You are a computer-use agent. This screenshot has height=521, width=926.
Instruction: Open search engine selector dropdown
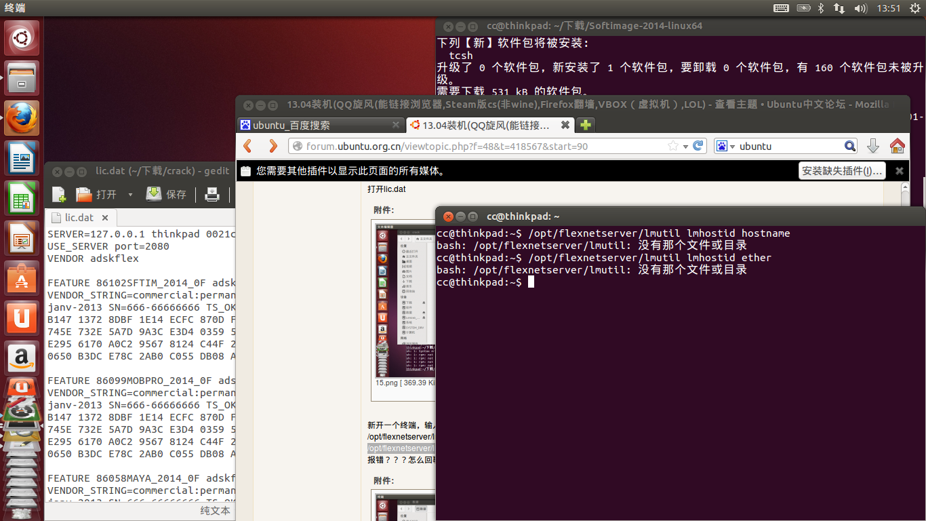point(725,146)
